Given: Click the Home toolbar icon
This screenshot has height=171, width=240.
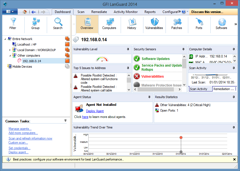Looking at the screenshot, I should coord(25,12).
